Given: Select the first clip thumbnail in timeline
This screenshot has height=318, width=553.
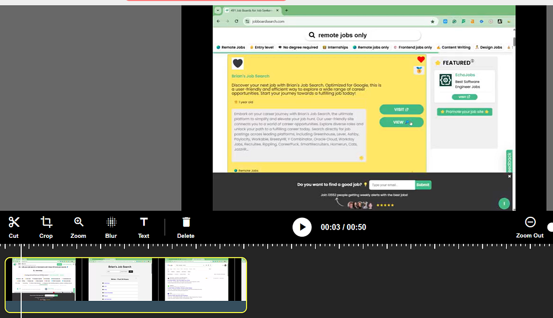Looking at the screenshot, I should [x=44, y=280].
